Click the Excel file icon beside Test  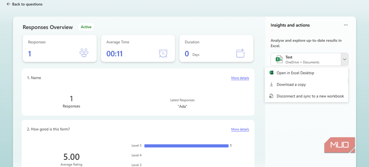pyautogui.click(x=279, y=60)
